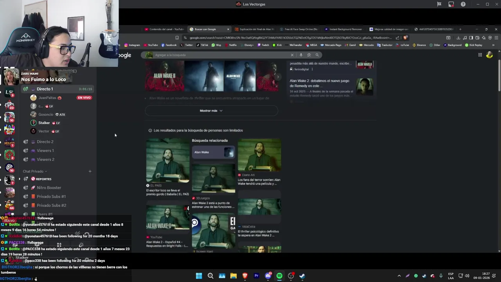This screenshot has width=501, height=282.
Task: Open the Kick Replay bookmark
Action: pos(474,45)
